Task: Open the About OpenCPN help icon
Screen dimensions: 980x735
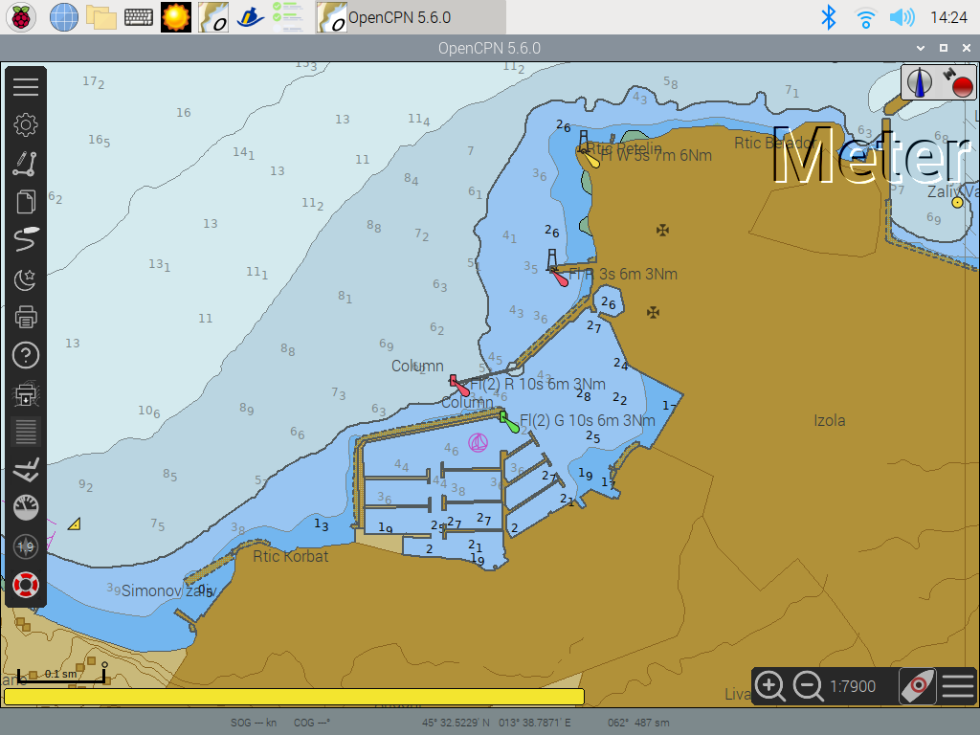Action: [x=26, y=356]
